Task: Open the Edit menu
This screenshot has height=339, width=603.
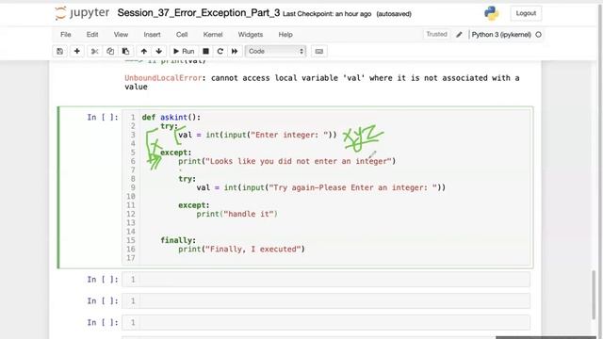Action: [x=92, y=35]
